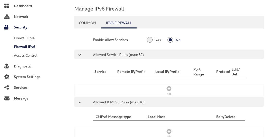
Task: Open the System Settings menu label
Action: (x=27, y=77)
